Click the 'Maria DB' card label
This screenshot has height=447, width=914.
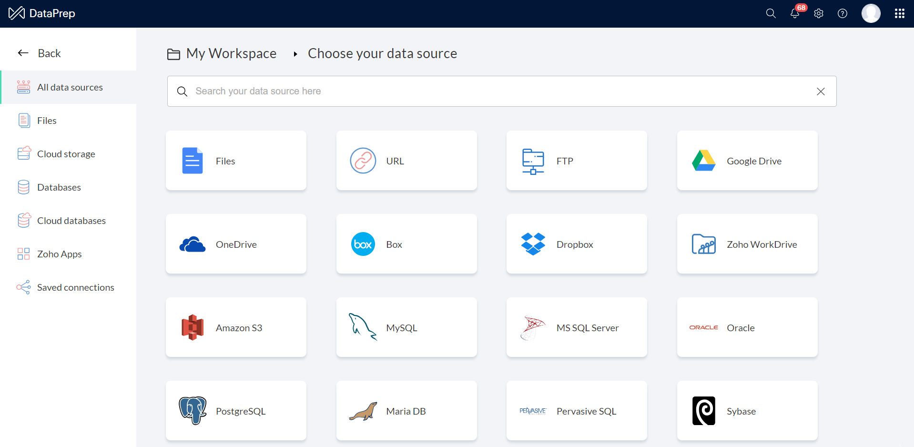coord(406,411)
